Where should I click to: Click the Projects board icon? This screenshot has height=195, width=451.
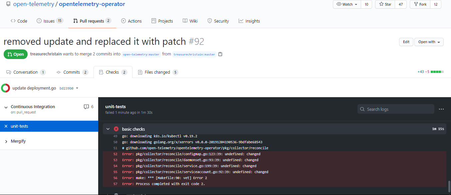(x=154, y=21)
